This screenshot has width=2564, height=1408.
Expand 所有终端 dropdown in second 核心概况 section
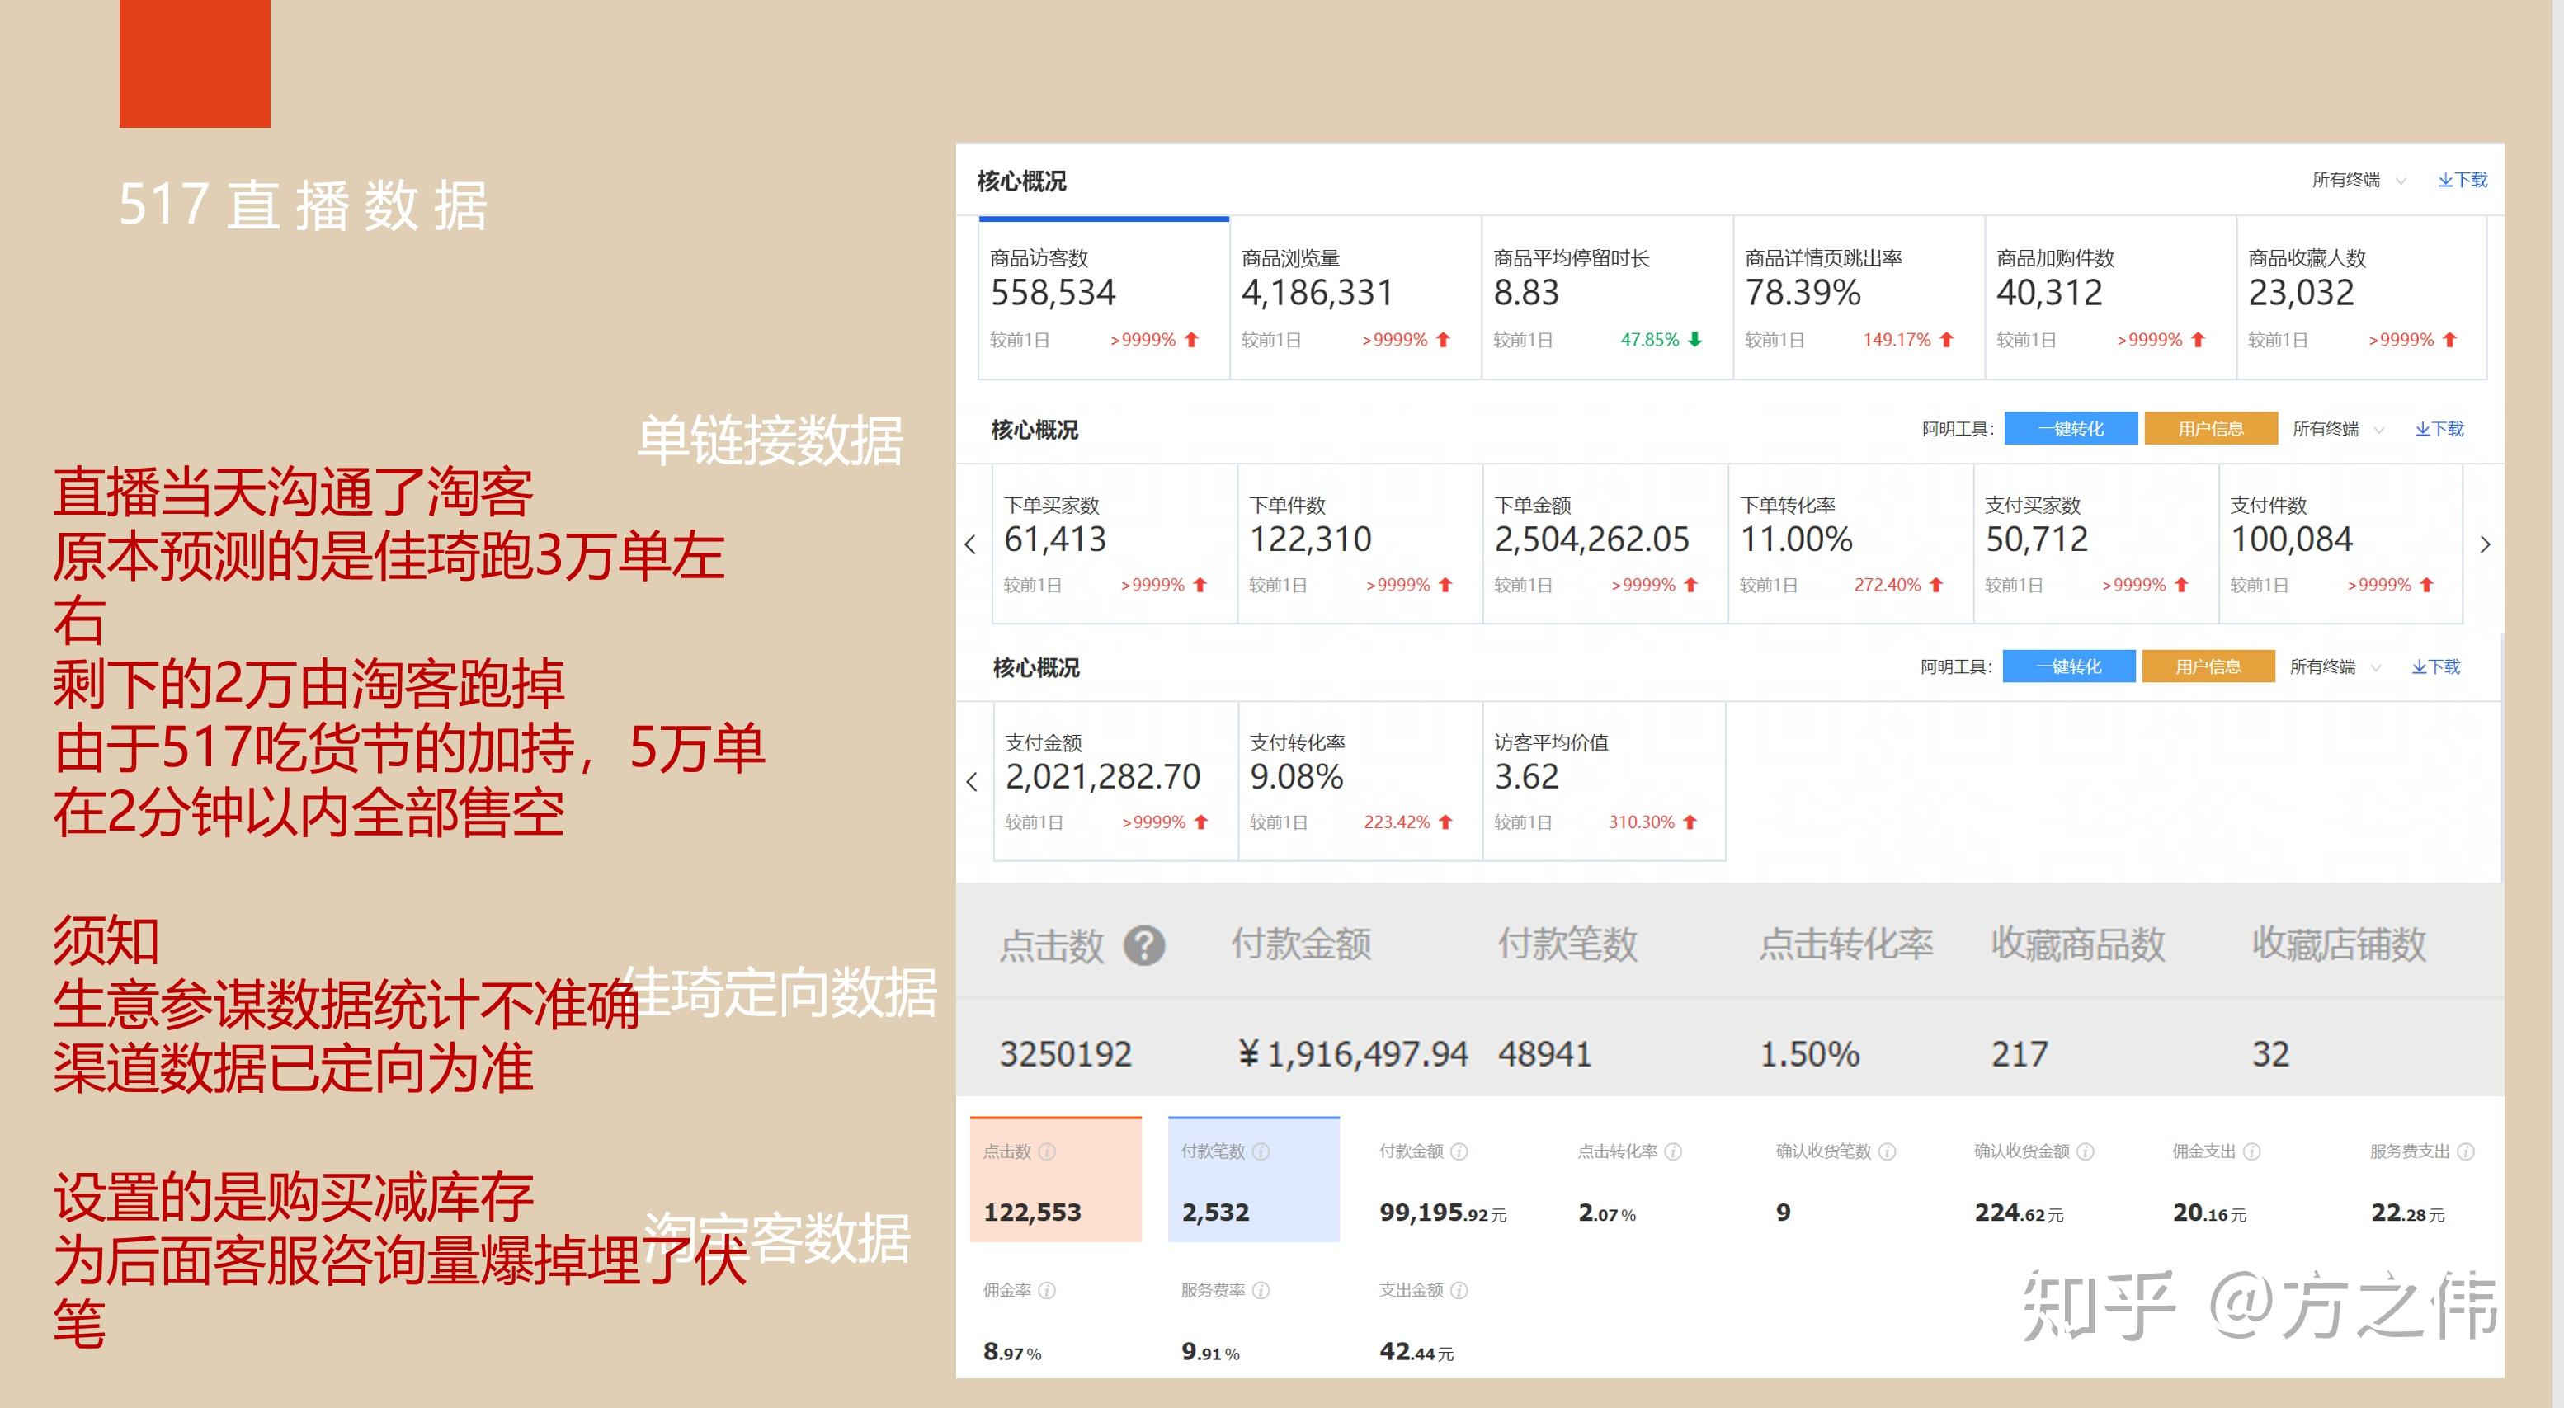pos(2337,429)
